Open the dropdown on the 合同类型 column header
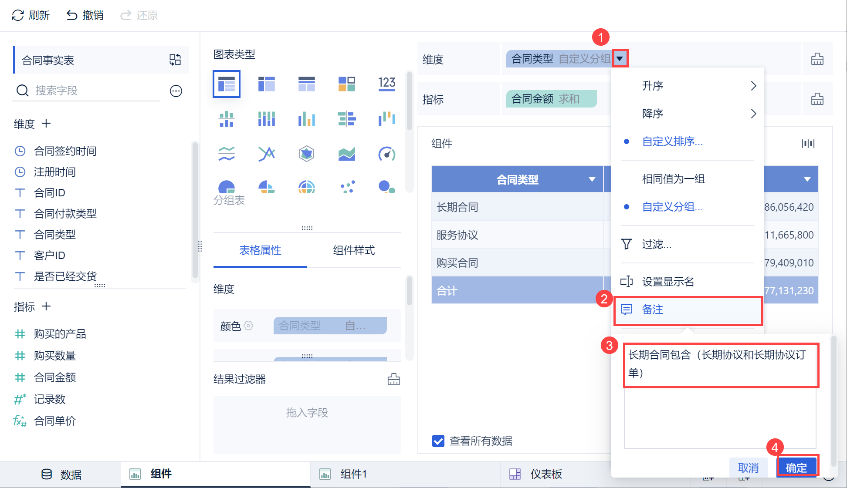Viewport: 847px width, 488px height. pos(592,179)
